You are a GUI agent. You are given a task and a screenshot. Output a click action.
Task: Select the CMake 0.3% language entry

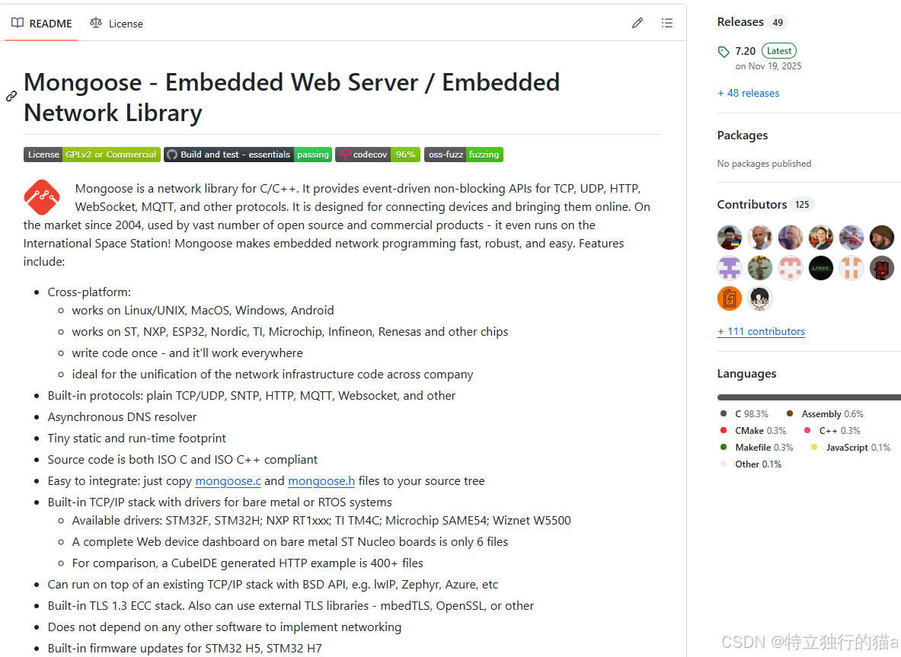752,431
